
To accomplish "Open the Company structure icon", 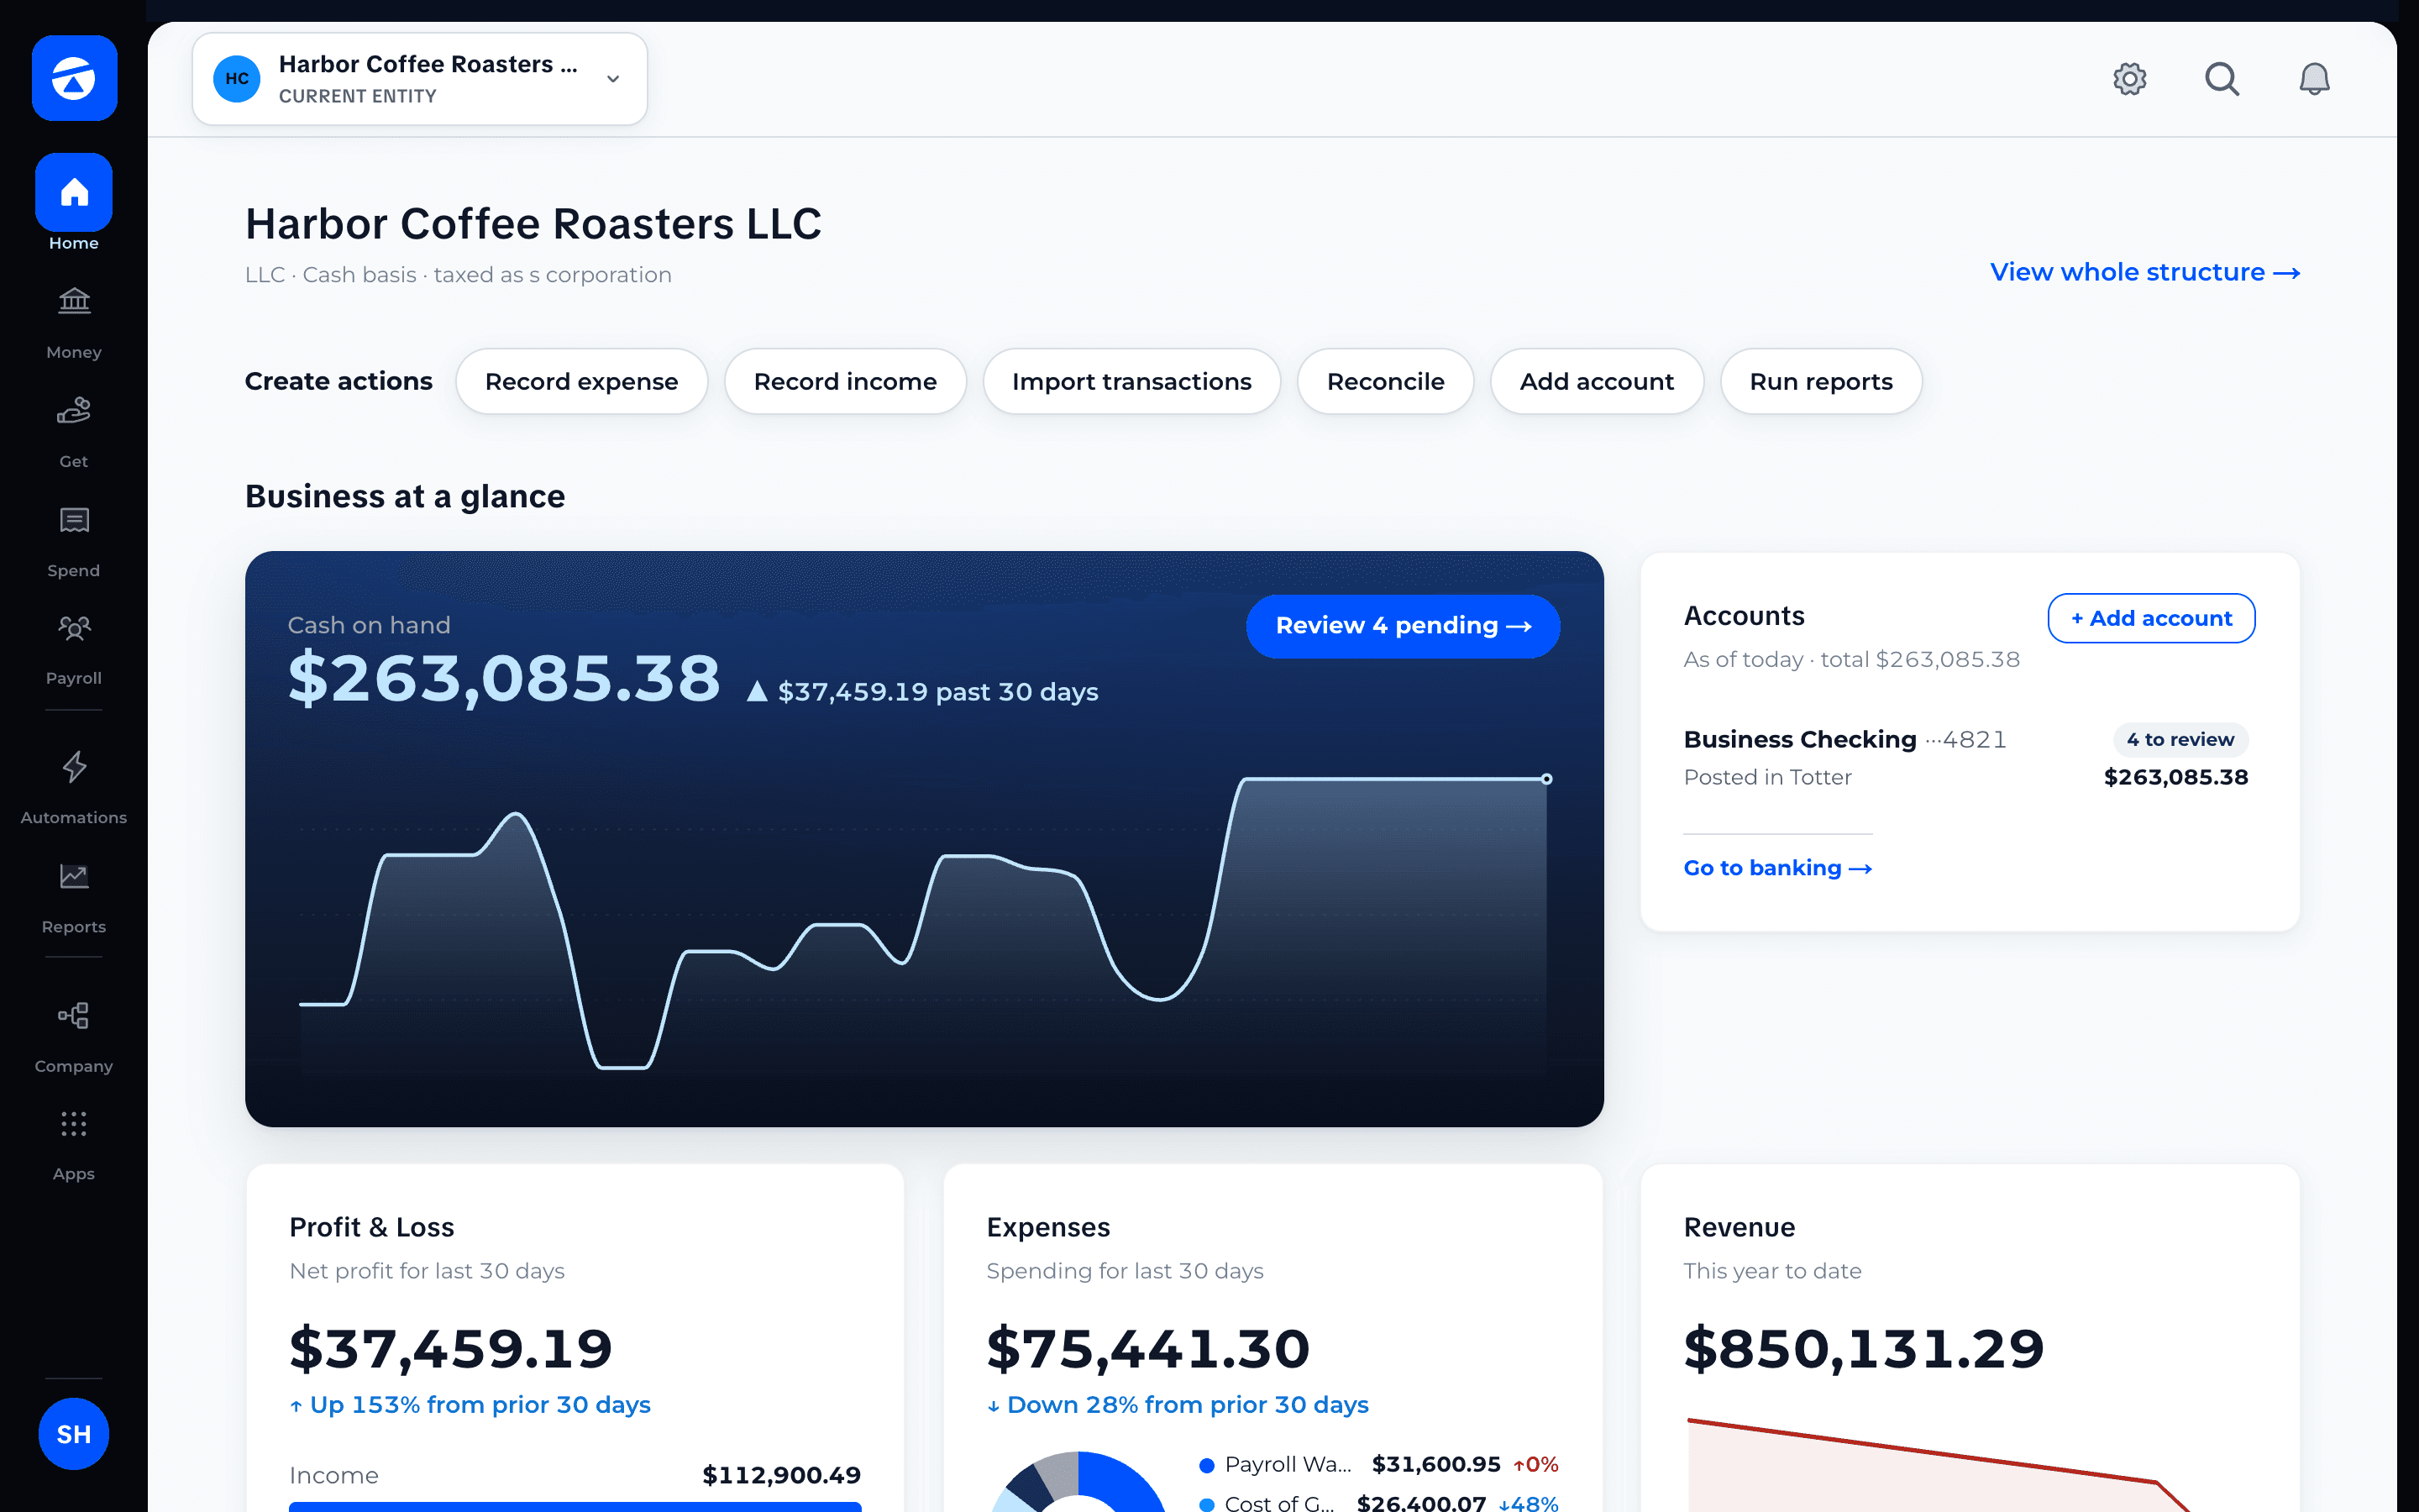I will click(74, 1016).
